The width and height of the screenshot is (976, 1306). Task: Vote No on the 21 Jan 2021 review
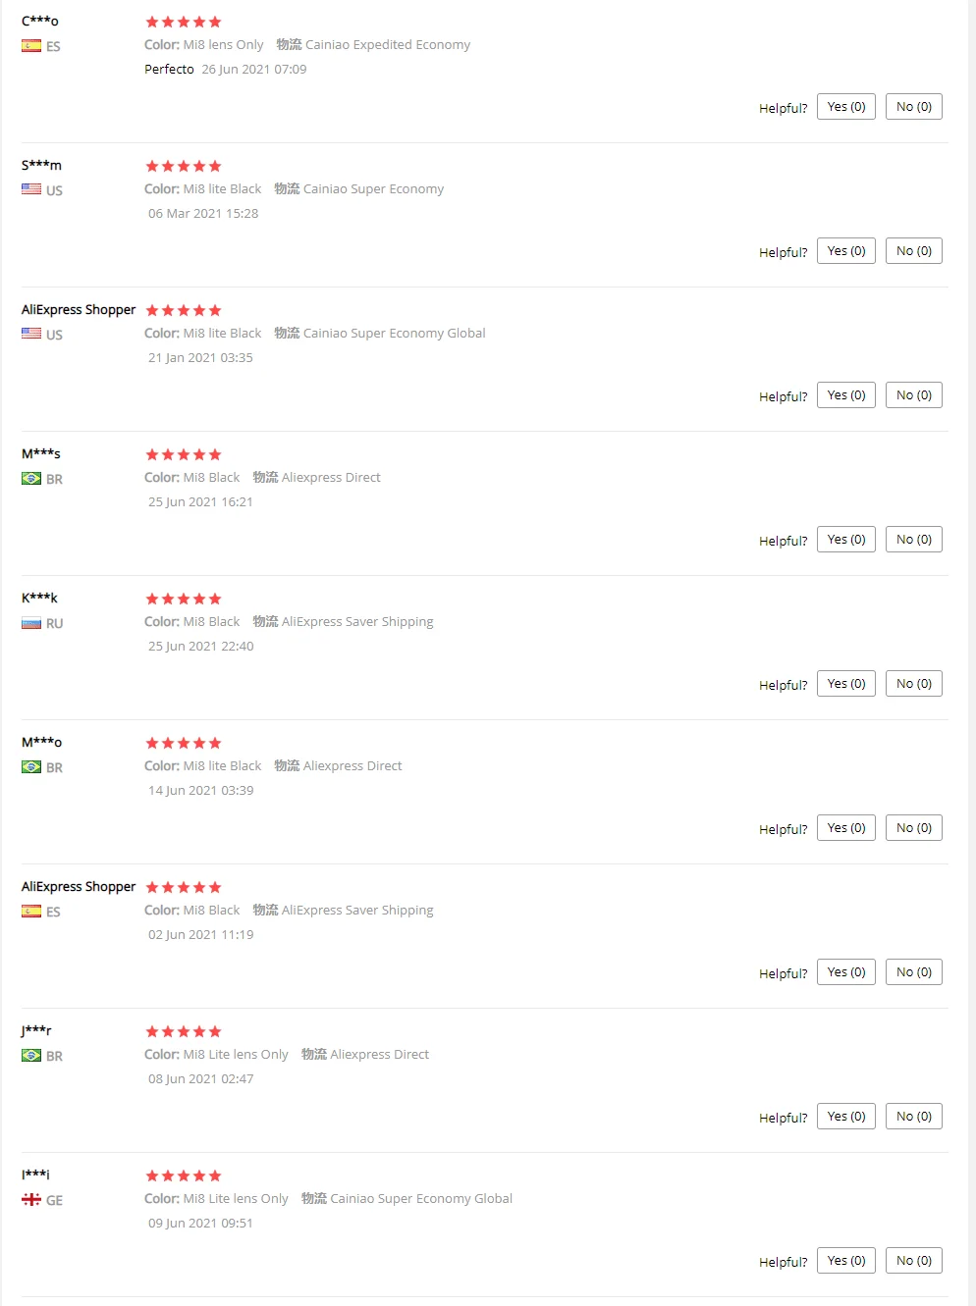click(913, 395)
